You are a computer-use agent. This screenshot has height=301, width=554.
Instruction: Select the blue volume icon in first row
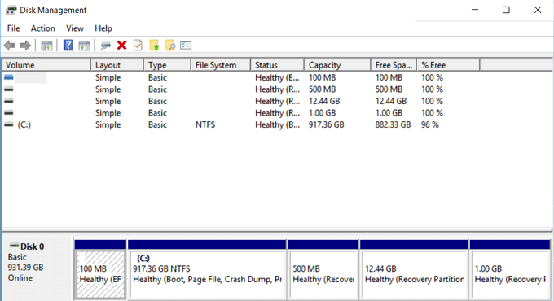9,77
